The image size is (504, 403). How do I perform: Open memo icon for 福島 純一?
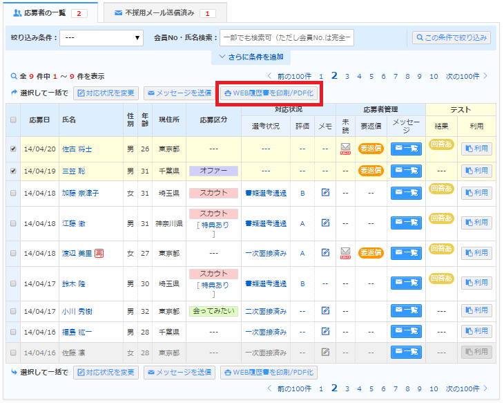coord(325,331)
